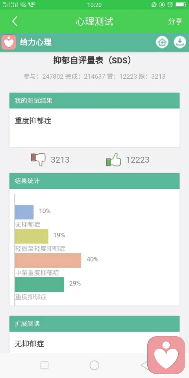Tap the Android recent apps square
Viewport: 189px width, 378px height.
[x=44, y=365]
